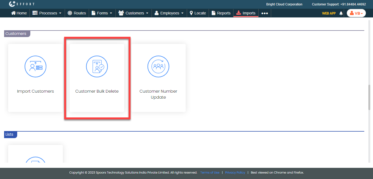Click the WEB APP link
Viewport: 373px width, 179px height.
(x=329, y=13)
